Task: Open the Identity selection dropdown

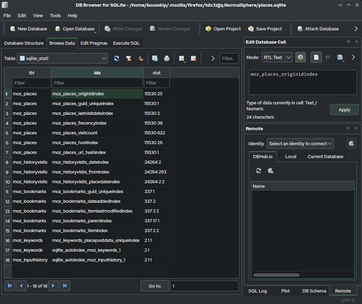Action: pos(300,143)
